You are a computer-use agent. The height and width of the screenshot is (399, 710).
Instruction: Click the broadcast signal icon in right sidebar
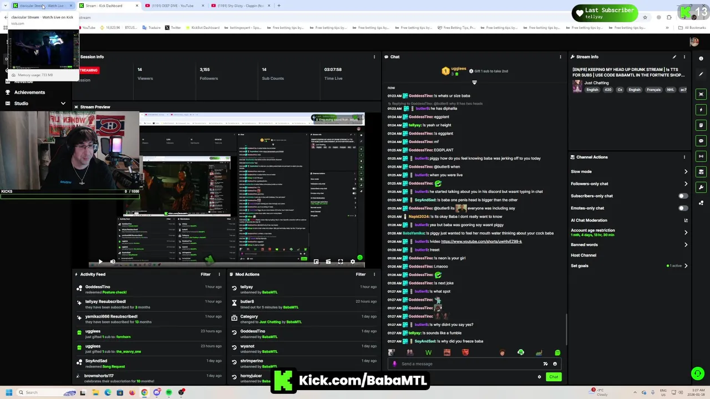tap(701, 156)
